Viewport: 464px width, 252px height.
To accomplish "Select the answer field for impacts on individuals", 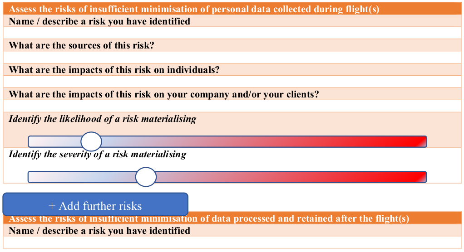I will [232, 82].
